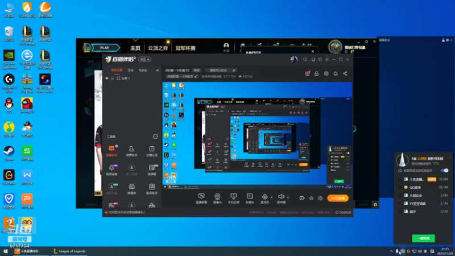Toggle the preview eye icon beside the settings gear
455x256 pixels.
311,198
